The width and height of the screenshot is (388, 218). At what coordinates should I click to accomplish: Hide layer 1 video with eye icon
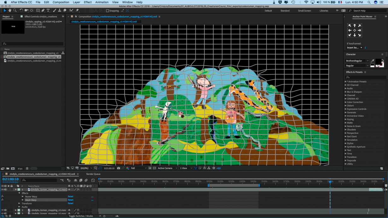[x=3, y=190]
